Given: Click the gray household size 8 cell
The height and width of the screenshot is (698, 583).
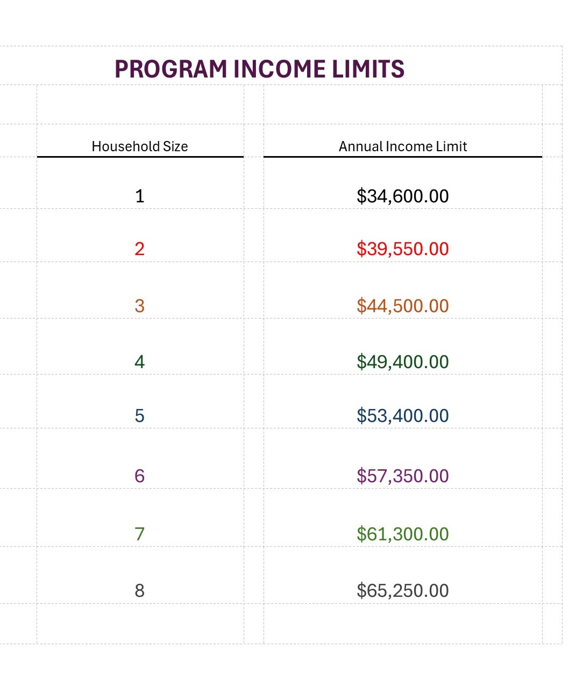Looking at the screenshot, I should click(x=140, y=590).
